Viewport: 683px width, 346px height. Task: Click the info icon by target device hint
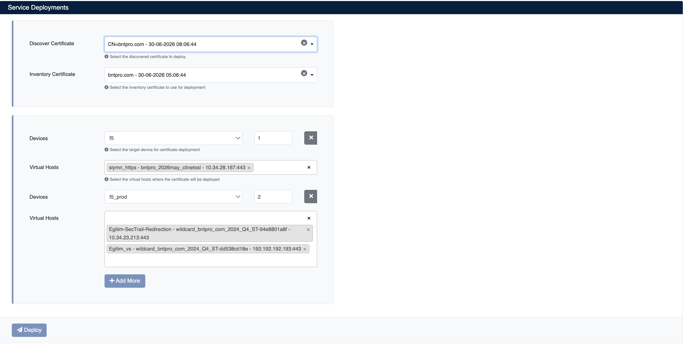106,150
